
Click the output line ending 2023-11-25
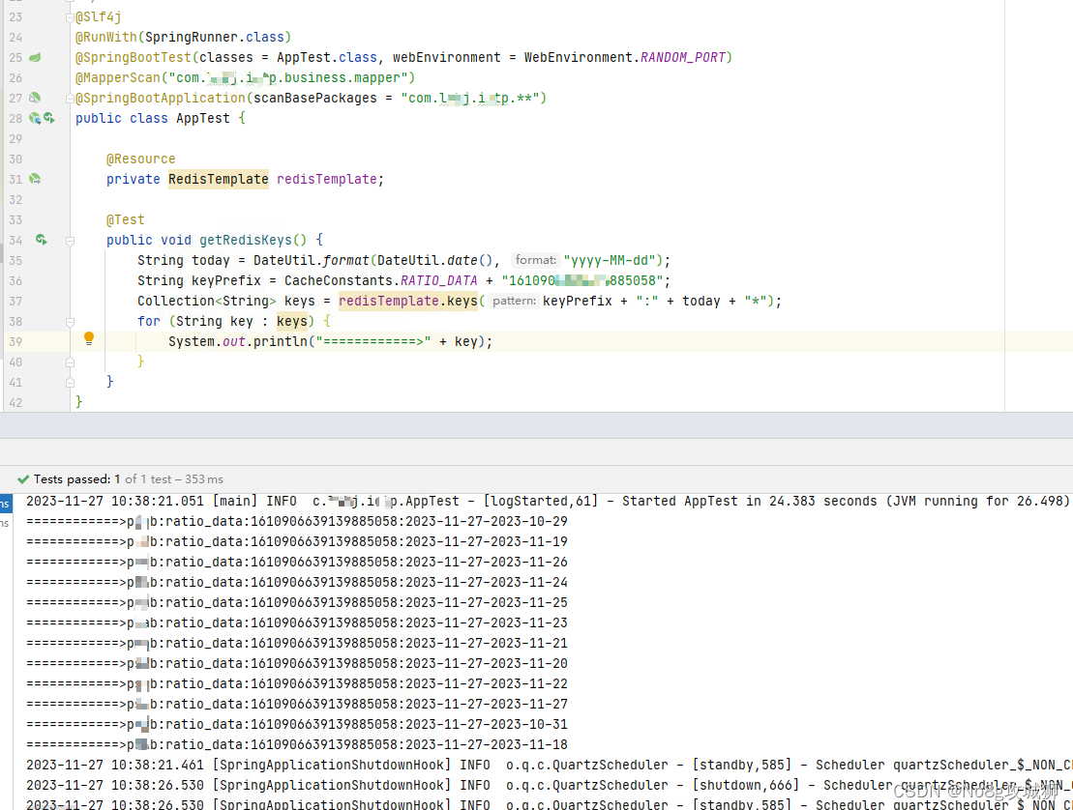click(x=297, y=602)
